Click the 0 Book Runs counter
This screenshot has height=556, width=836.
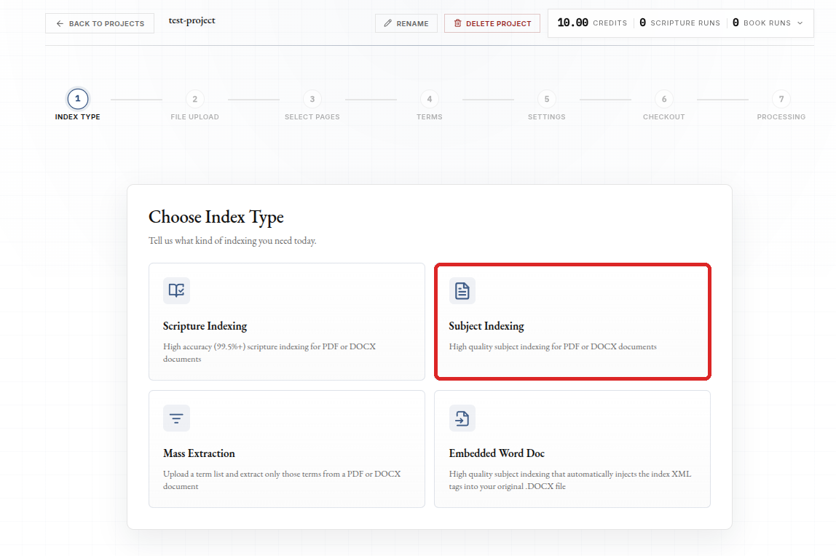762,23
